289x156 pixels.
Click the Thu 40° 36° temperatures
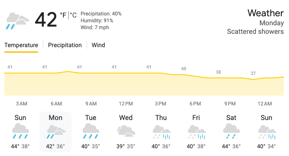(161, 147)
